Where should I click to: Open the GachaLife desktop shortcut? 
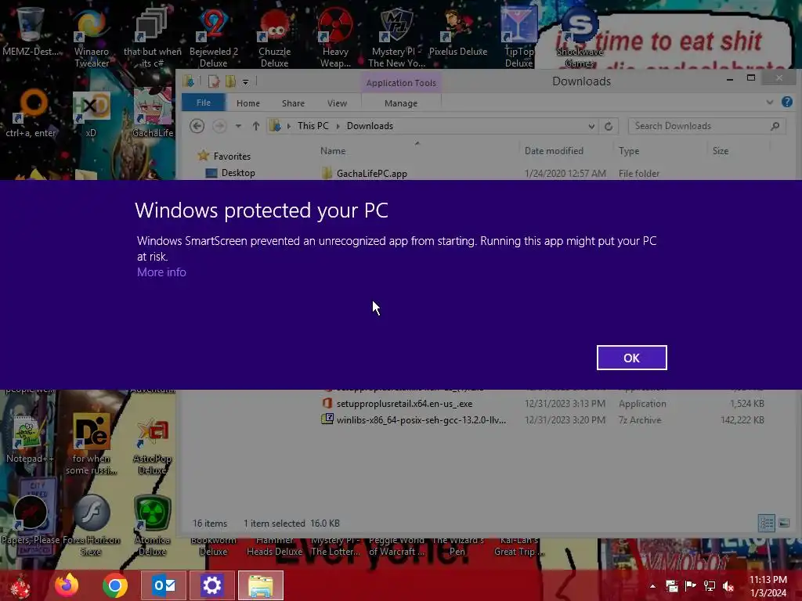[153, 113]
